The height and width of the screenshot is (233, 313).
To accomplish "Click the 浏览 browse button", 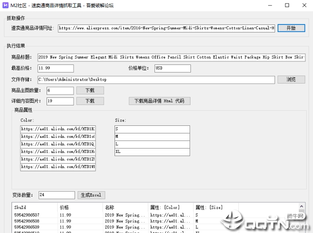I will tap(291, 80).
